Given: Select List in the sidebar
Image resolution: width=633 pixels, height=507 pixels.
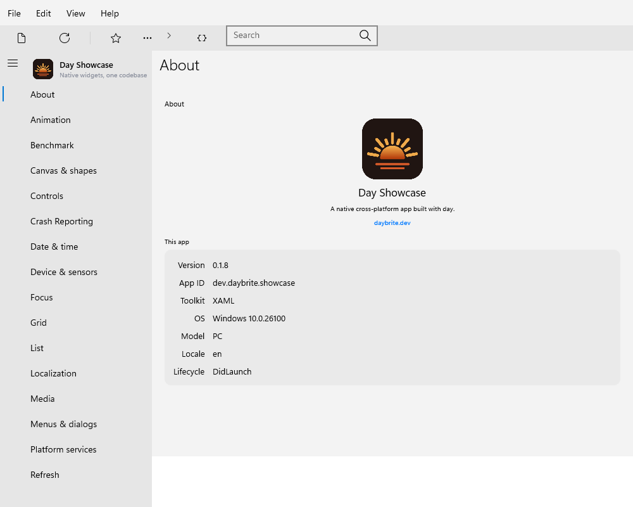Looking at the screenshot, I should pos(76,348).
